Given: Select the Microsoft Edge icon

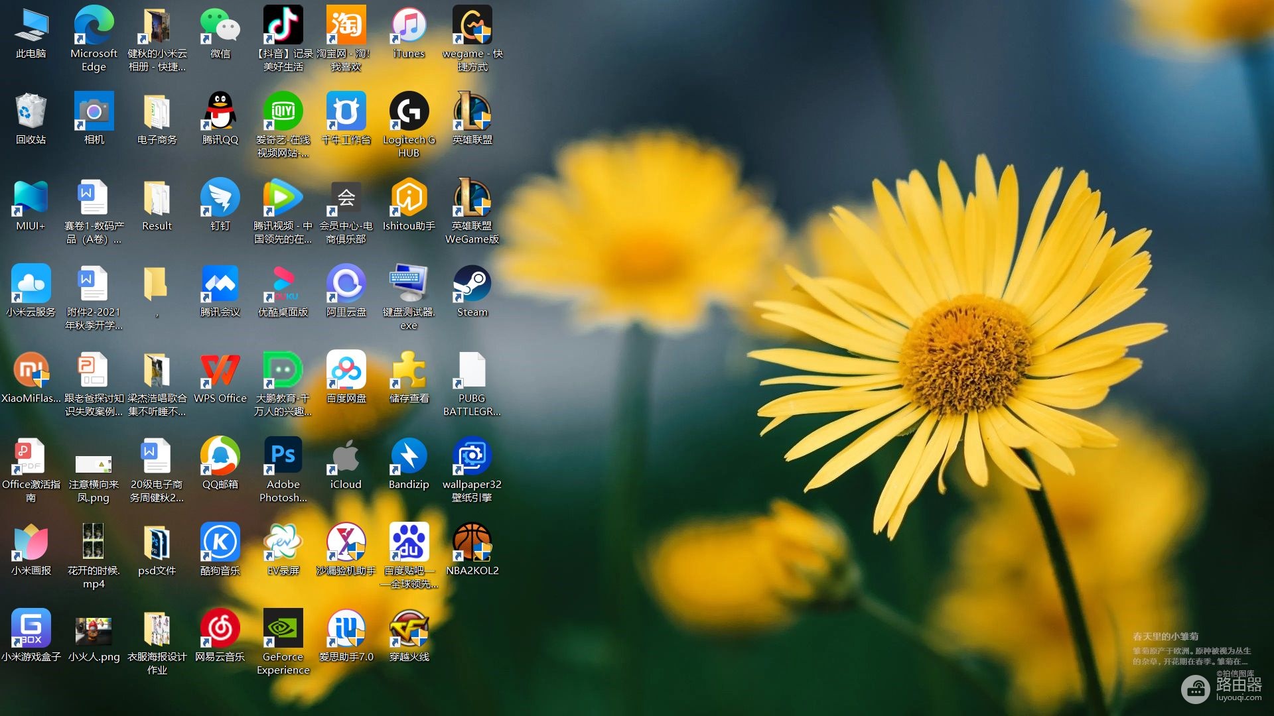Looking at the screenshot, I should tap(94, 39).
